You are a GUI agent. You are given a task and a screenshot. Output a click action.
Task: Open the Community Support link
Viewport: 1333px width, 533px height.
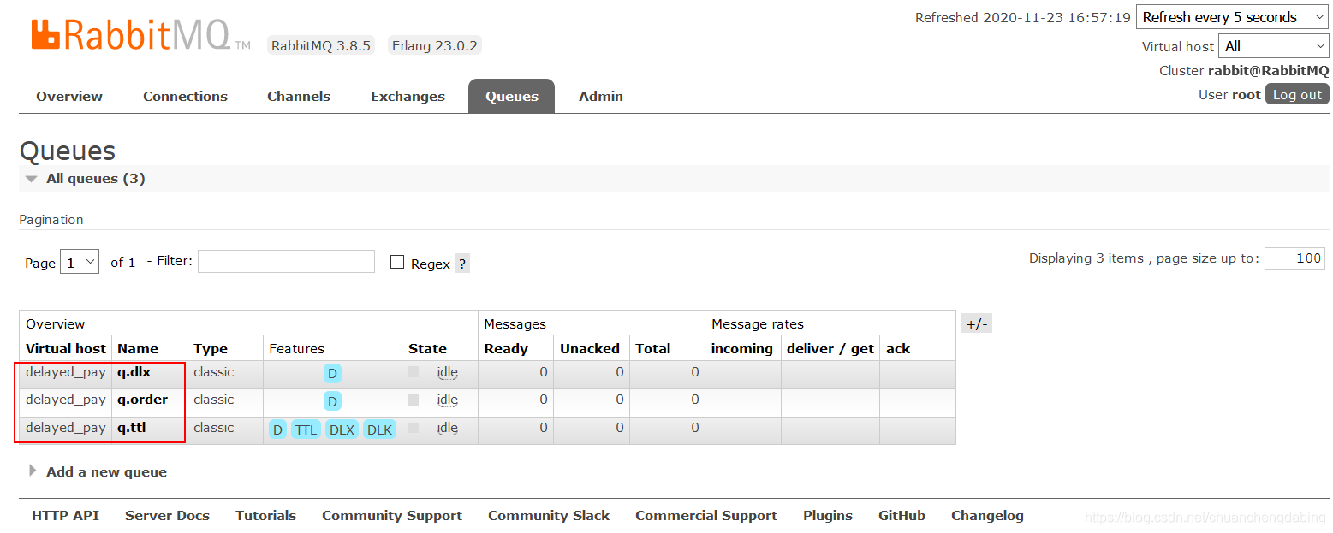coord(392,516)
